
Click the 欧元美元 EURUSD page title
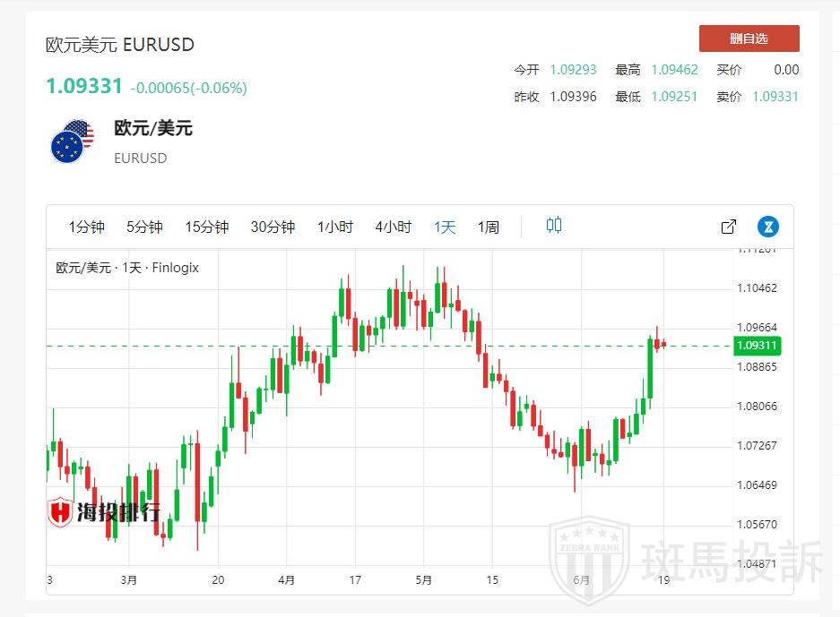tap(120, 45)
